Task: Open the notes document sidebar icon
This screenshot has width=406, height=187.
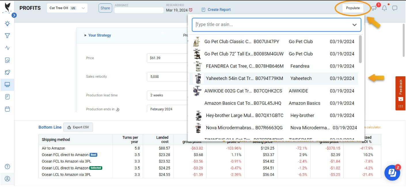Action: pyautogui.click(x=7, y=97)
